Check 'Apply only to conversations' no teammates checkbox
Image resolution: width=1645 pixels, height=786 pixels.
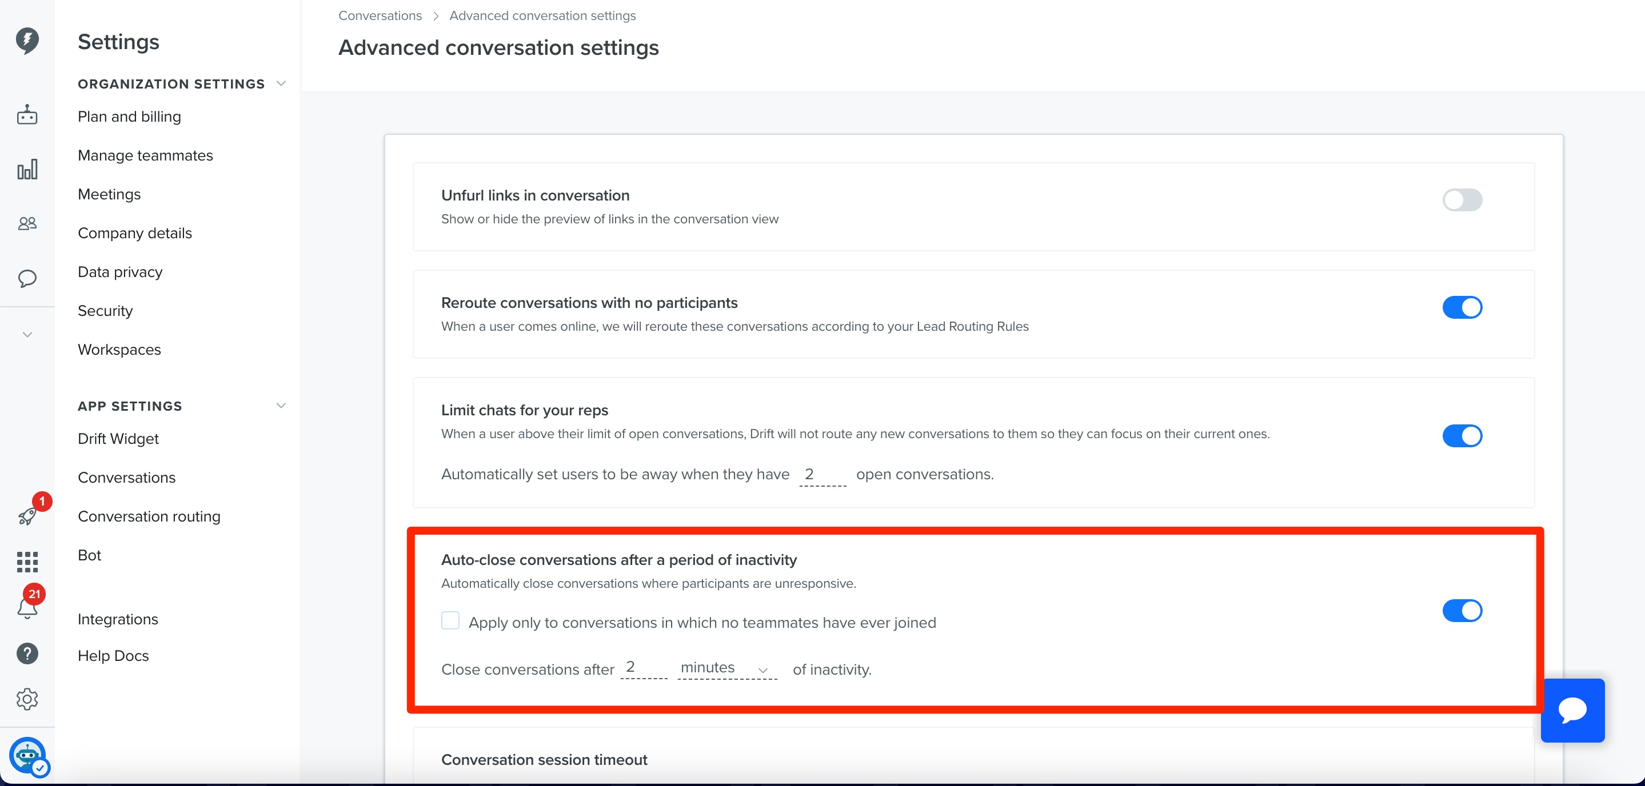(x=450, y=621)
